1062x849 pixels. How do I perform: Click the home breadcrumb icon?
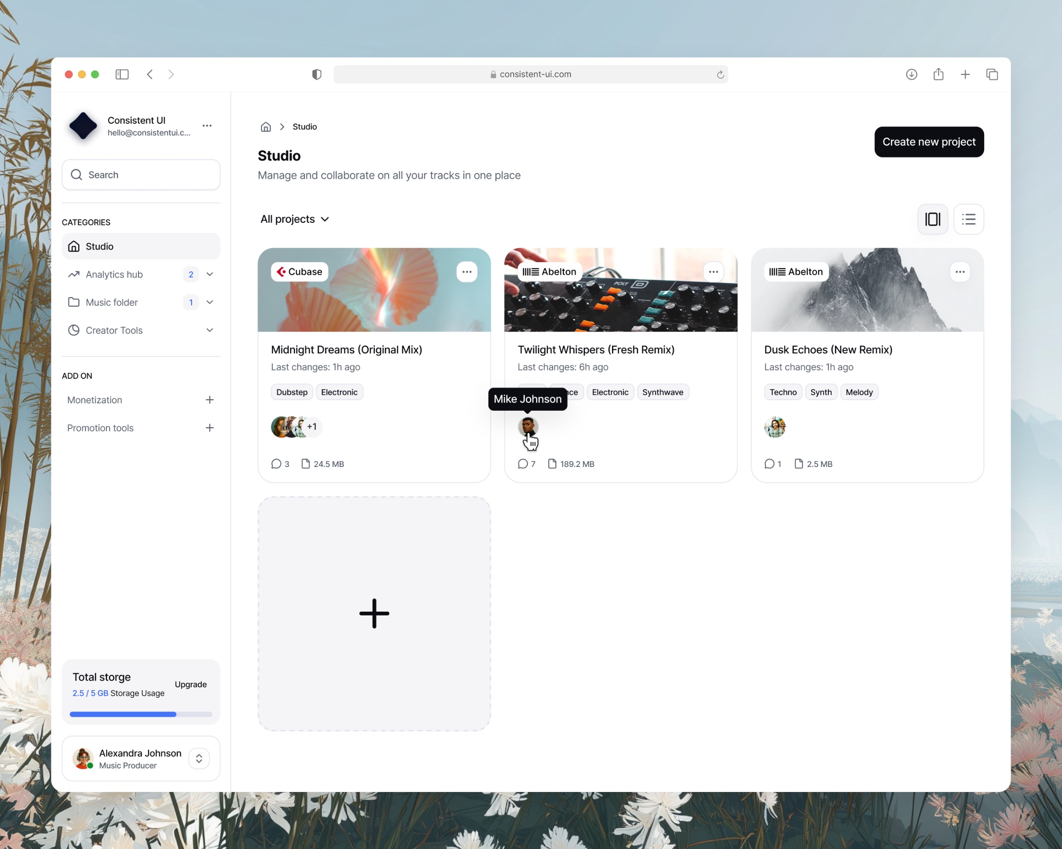265,126
